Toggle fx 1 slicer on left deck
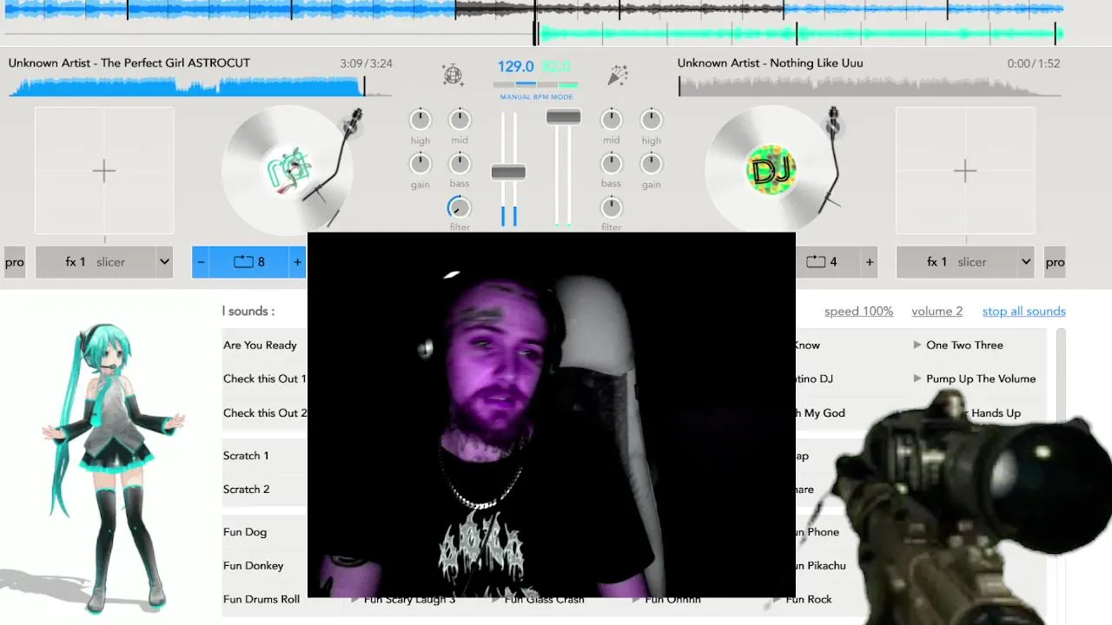Viewport: 1112px width, 625px height. tap(95, 261)
